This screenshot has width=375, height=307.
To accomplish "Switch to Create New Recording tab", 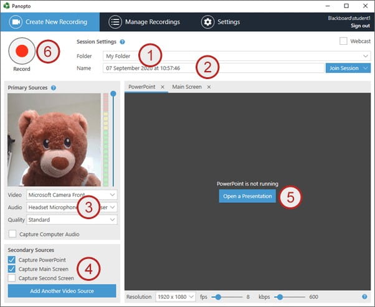I will 50,22.
